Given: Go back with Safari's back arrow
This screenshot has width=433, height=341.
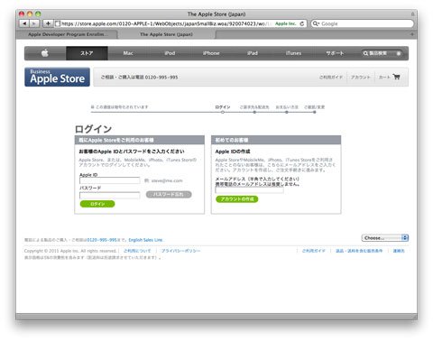Looking at the screenshot, I should tap(24, 23).
